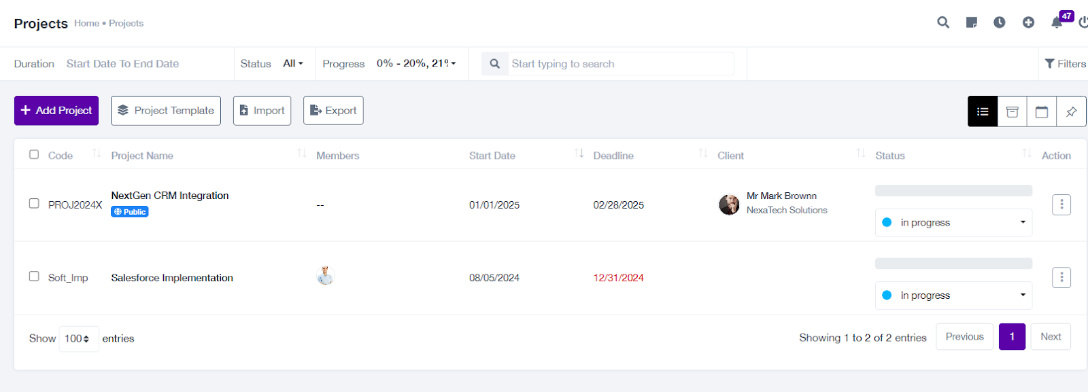Go to Previous page
Screen dimensions: 1088x392
tap(964, 337)
